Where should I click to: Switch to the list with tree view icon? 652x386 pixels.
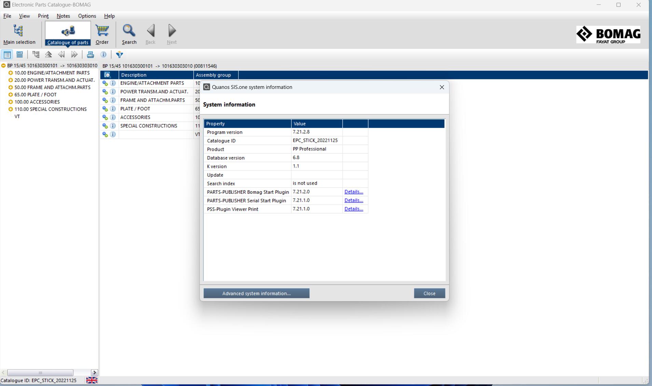click(7, 54)
